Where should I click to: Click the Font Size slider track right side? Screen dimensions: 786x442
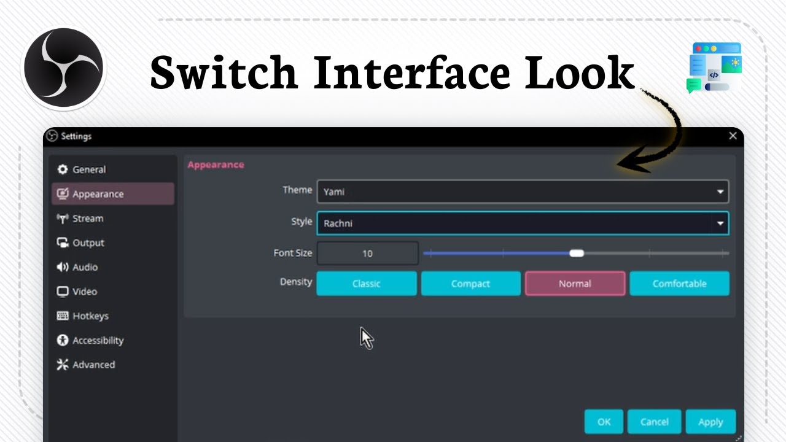pos(656,253)
